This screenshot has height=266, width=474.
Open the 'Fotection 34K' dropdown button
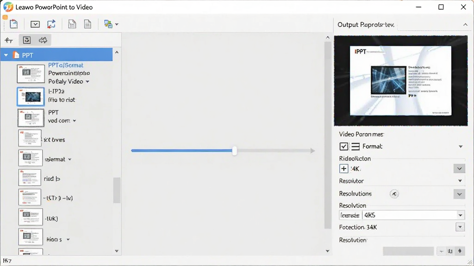tap(460, 227)
